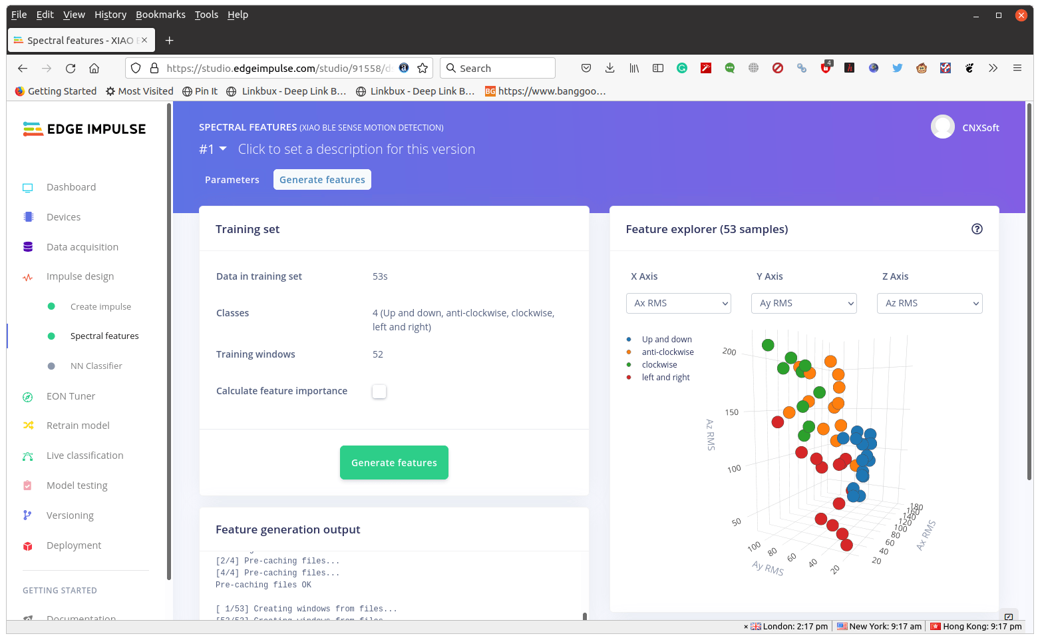The image size is (1040, 640).
Task: Open the Help menu
Action: pyautogui.click(x=238, y=15)
